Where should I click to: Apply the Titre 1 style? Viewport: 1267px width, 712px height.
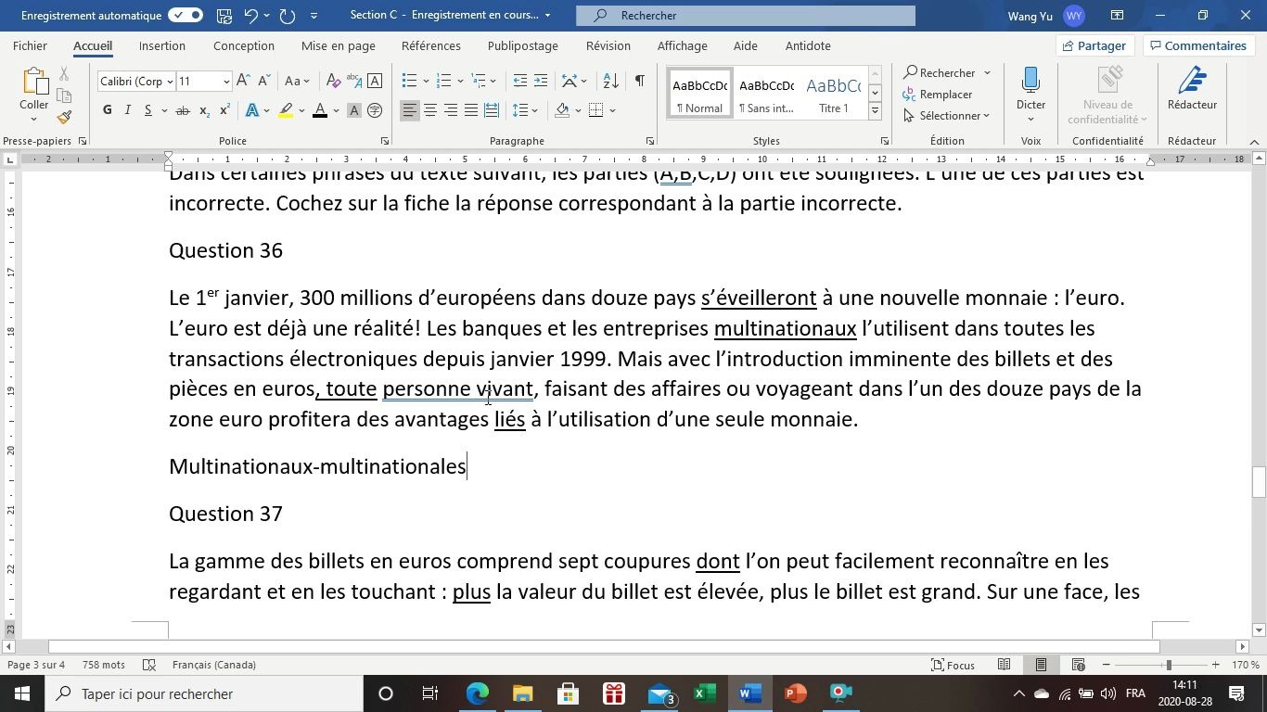833,94
